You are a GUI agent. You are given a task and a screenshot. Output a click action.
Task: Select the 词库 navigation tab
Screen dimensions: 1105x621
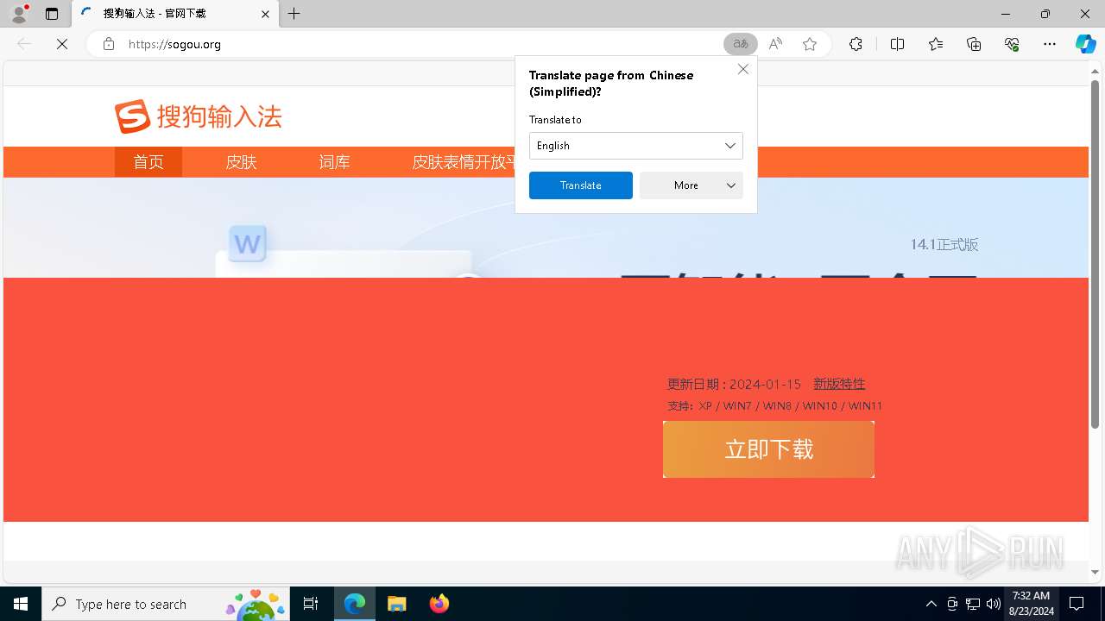pos(335,162)
